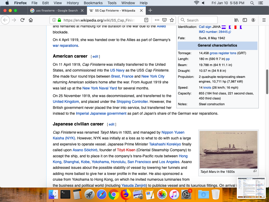This screenshot has height=202, width=269.
Task: Expand page actions three-dot menu
Action: tap(157, 20)
